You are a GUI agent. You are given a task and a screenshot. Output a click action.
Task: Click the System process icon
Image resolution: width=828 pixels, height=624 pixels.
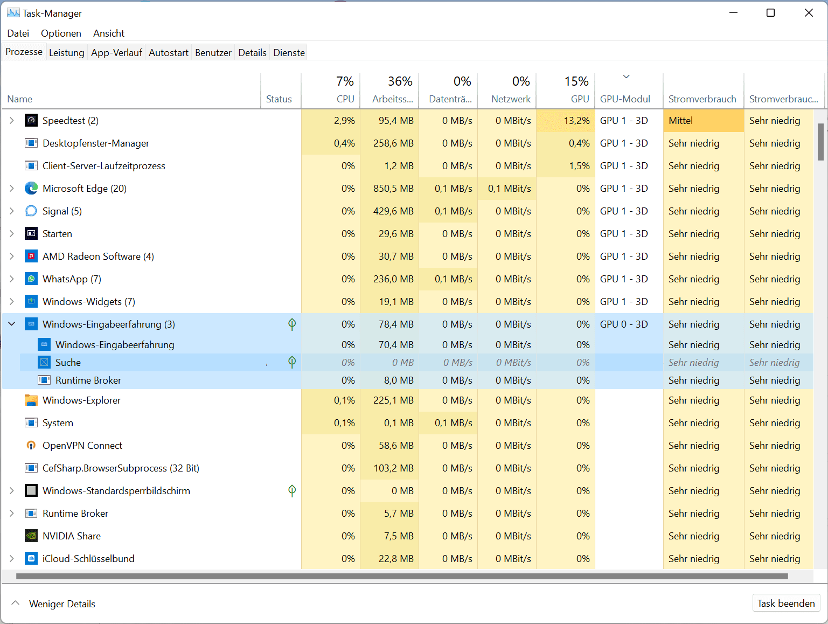[31, 423]
